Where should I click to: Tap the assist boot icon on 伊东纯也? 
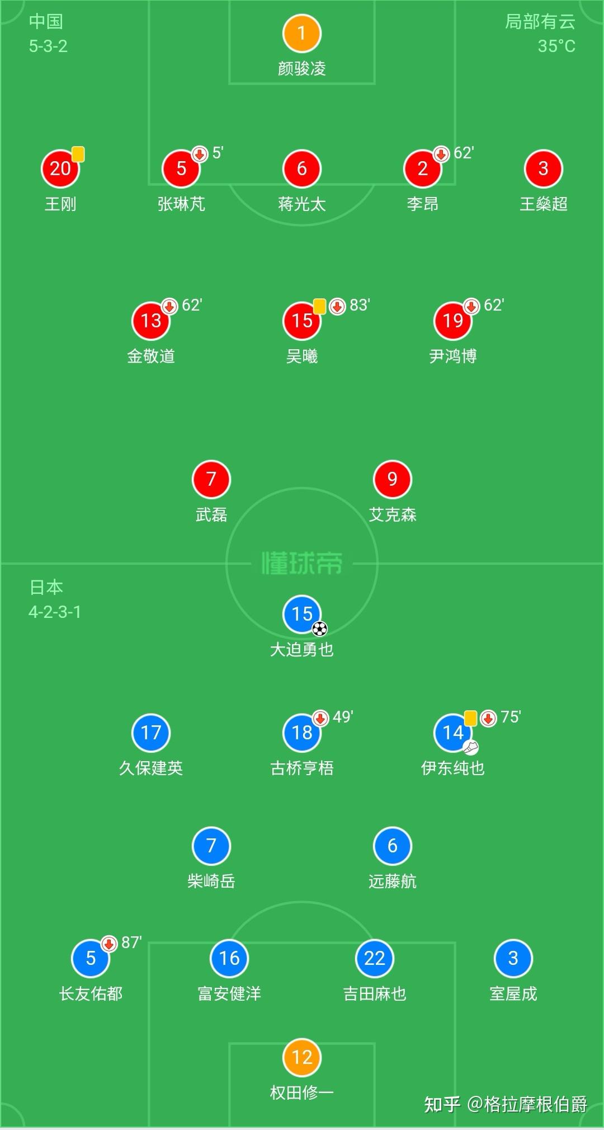pyautogui.click(x=471, y=747)
